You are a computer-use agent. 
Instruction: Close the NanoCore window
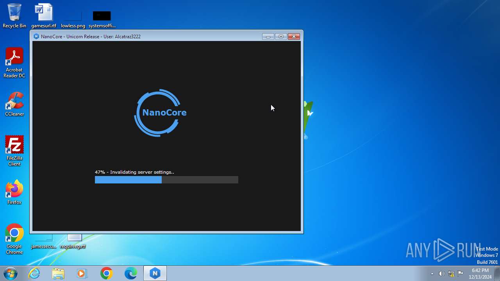pos(294,37)
